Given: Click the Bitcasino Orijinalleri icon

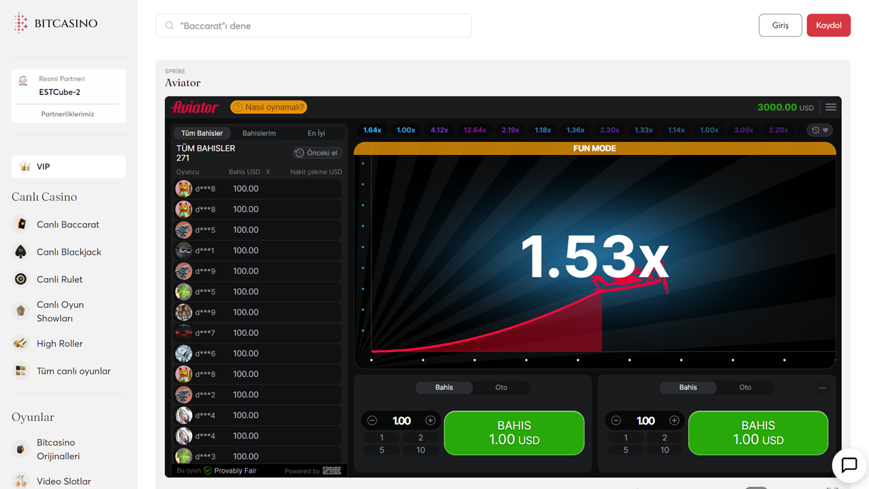Looking at the screenshot, I should pyautogui.click(x=21, y=449).
